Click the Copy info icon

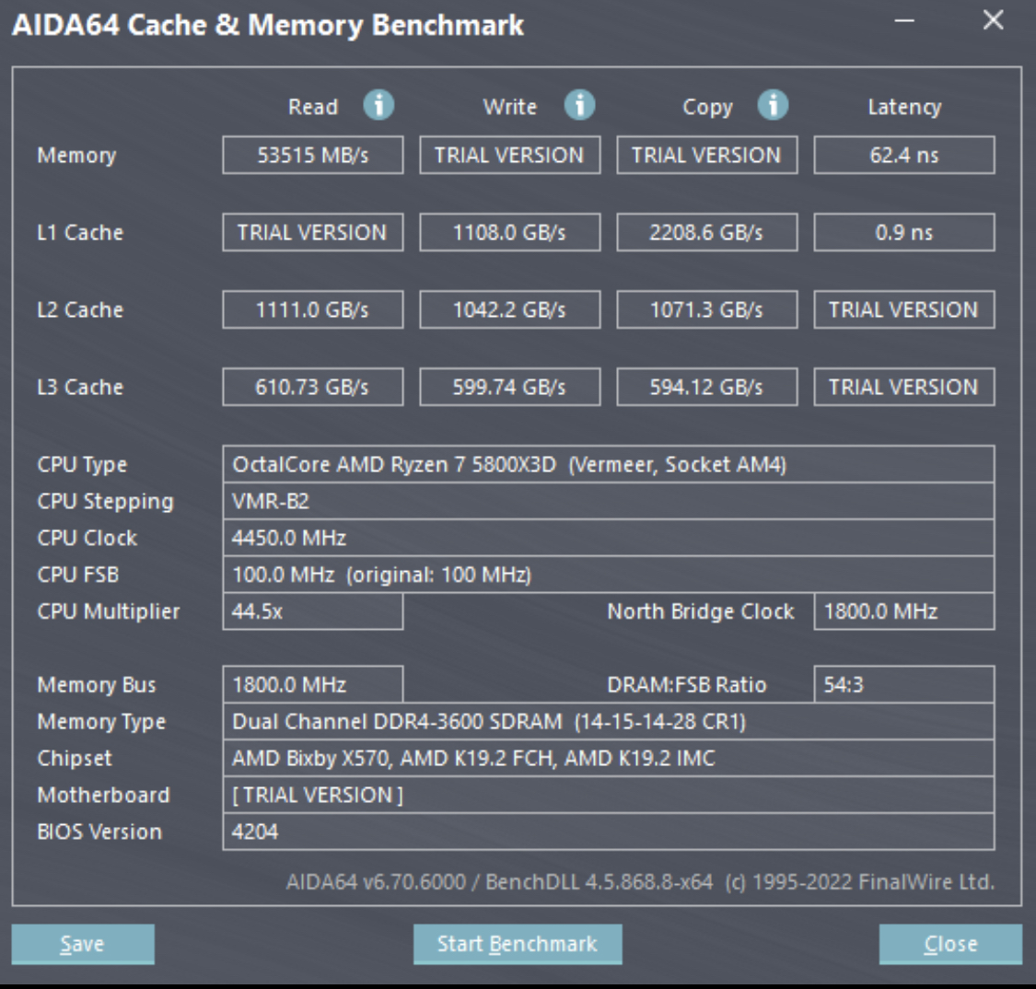[773, 105]
